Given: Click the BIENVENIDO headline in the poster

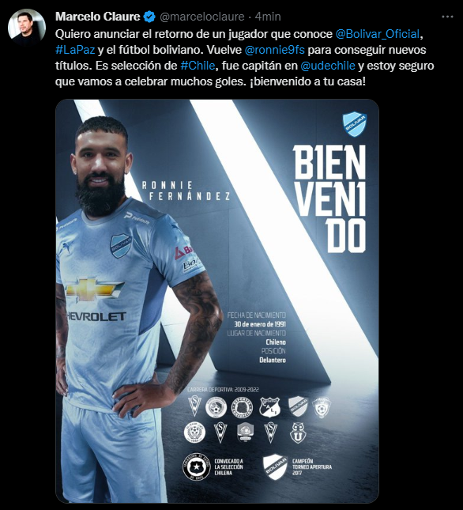Looking at the screenshot, I should click(x=329, y=198).
